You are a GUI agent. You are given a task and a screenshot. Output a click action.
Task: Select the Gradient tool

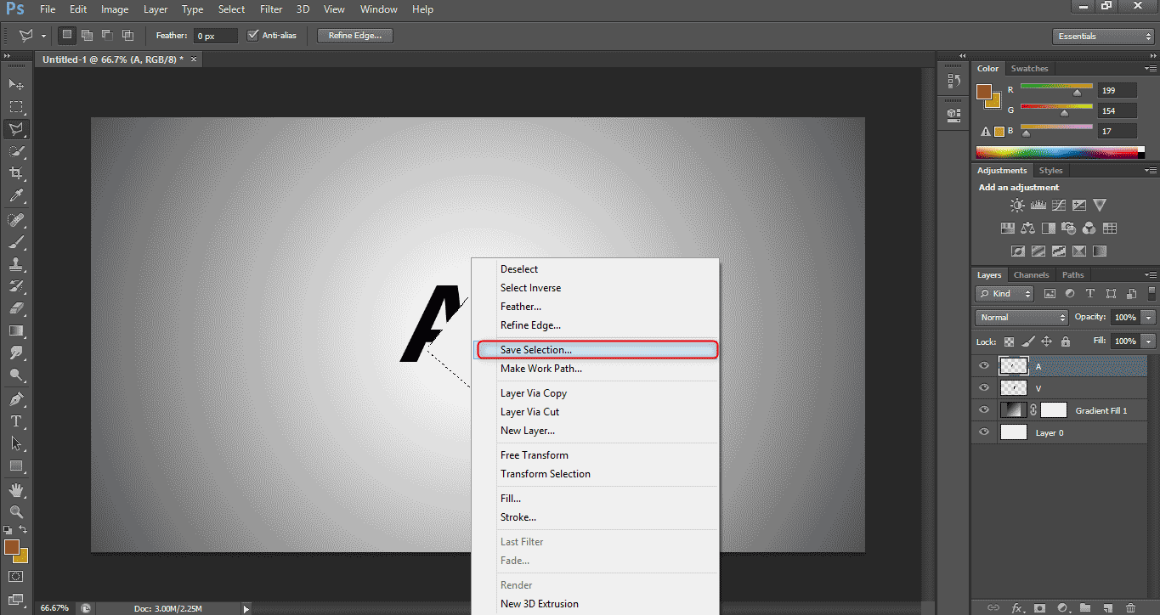(x=16, y=330)
